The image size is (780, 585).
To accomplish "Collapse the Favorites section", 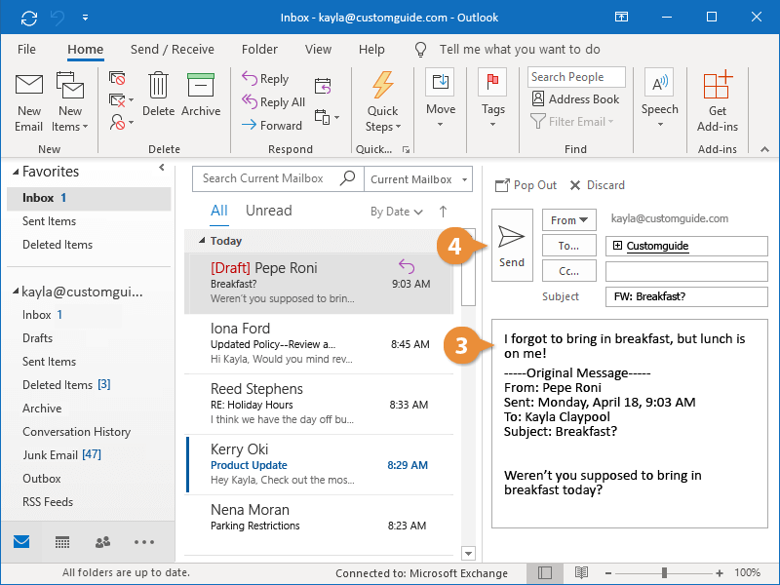I will (16, 173).
